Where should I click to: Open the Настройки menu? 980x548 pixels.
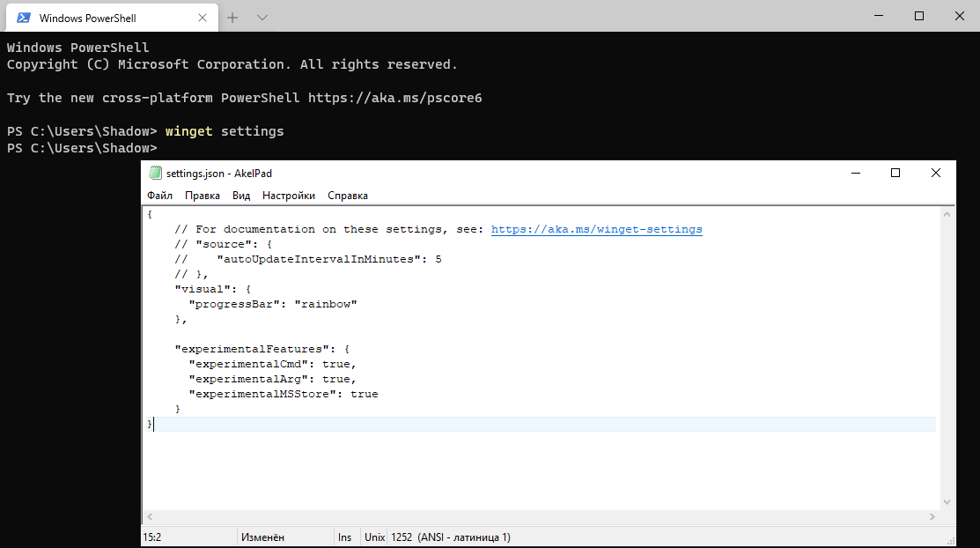[x=288, y=196]
